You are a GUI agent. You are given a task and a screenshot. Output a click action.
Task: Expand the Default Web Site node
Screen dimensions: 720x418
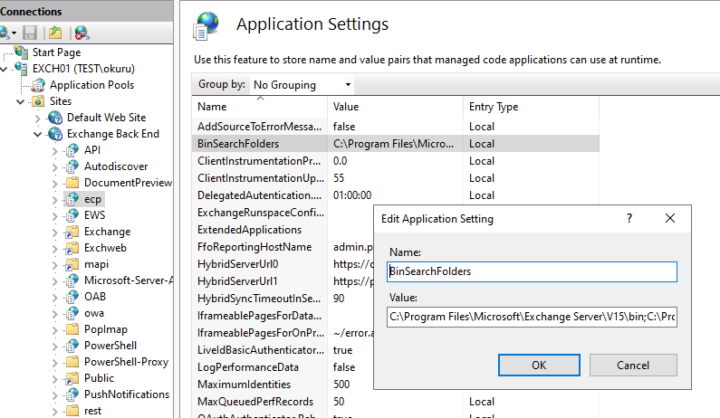coord(38,118)
